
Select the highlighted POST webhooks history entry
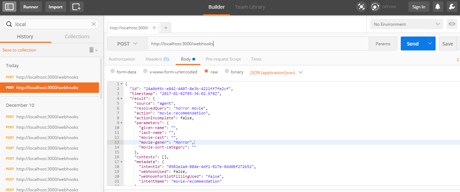click(x=49, y=87)
